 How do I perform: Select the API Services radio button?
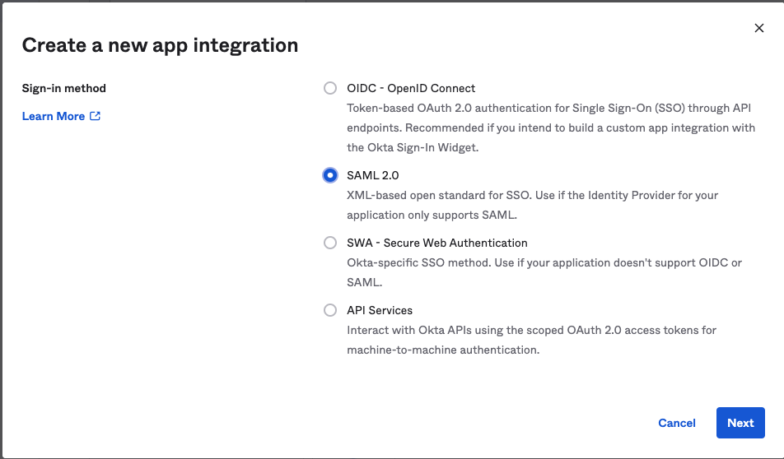pyautogui.click(x=330, y=310)
